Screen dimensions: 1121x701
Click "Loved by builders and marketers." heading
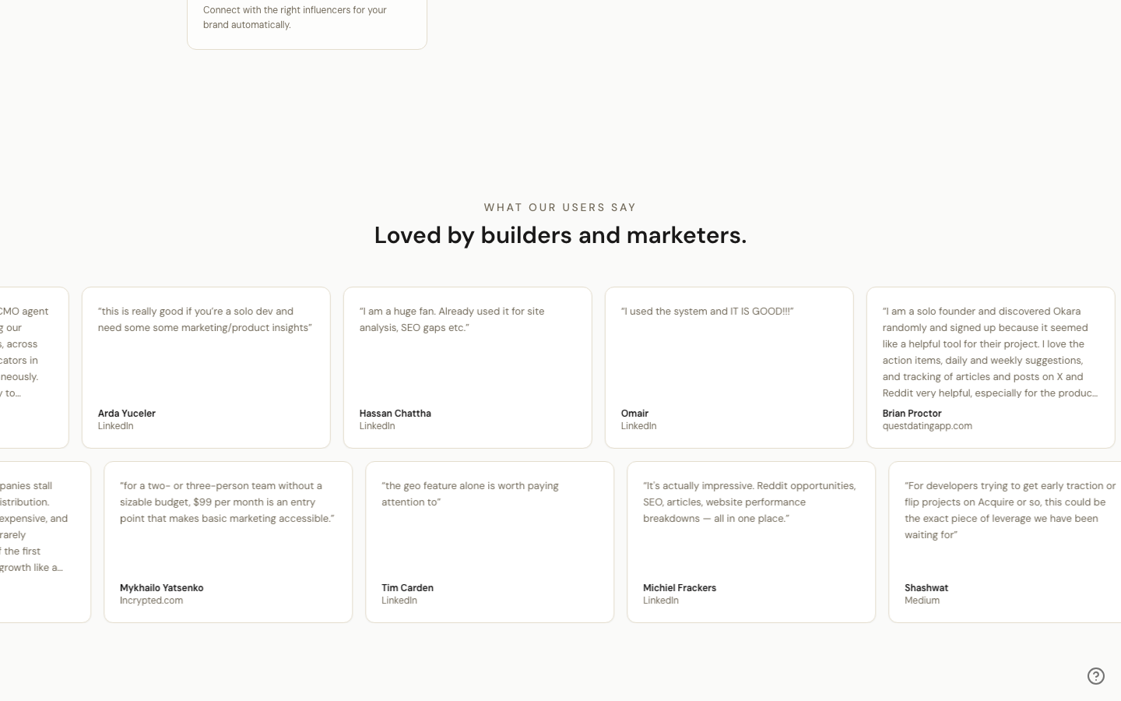(x=560, y=235)
